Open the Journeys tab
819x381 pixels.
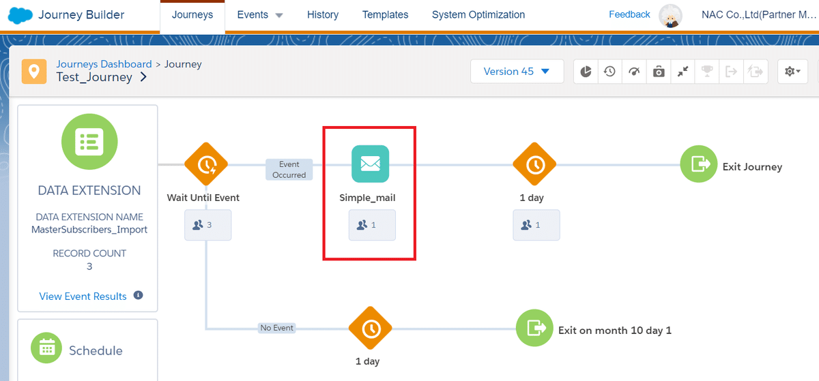(x=192, y=14)
